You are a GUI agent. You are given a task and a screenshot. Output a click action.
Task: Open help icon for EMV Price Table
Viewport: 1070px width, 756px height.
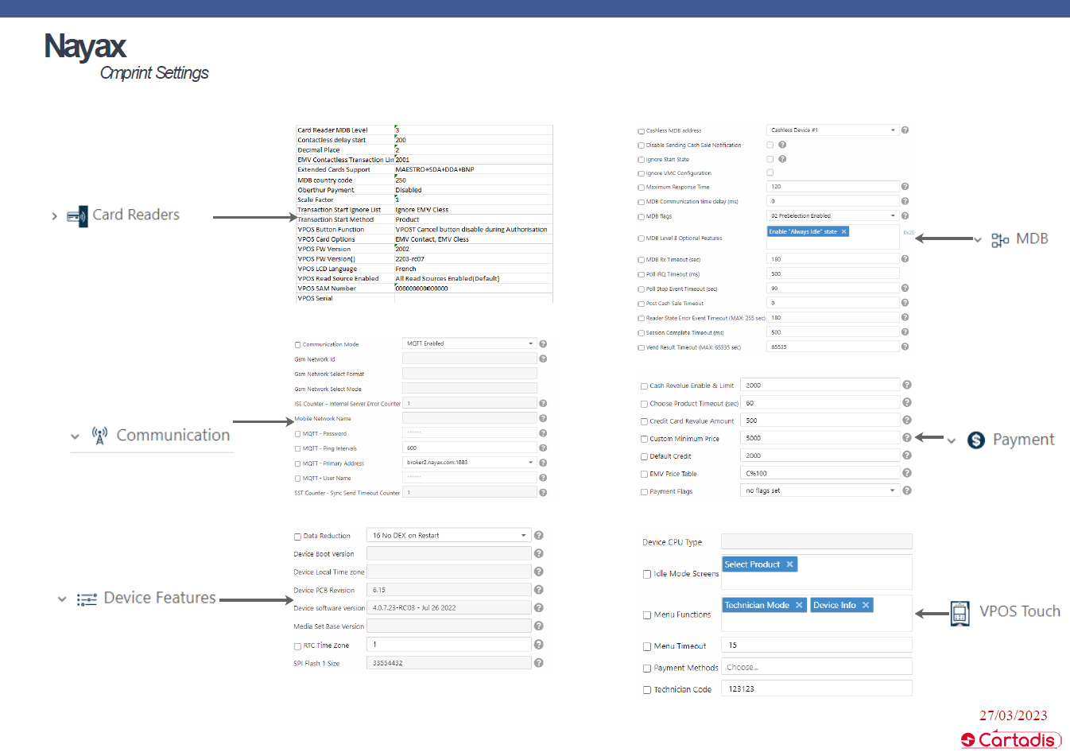pos(906,473)
